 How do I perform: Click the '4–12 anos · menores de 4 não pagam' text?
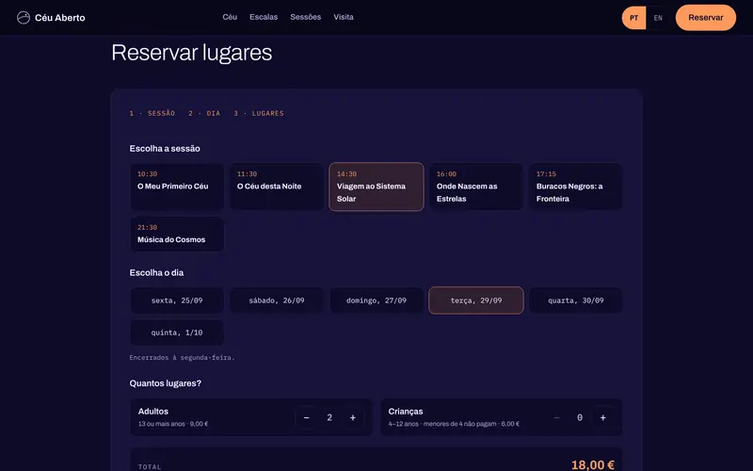[x=442, y=424]
